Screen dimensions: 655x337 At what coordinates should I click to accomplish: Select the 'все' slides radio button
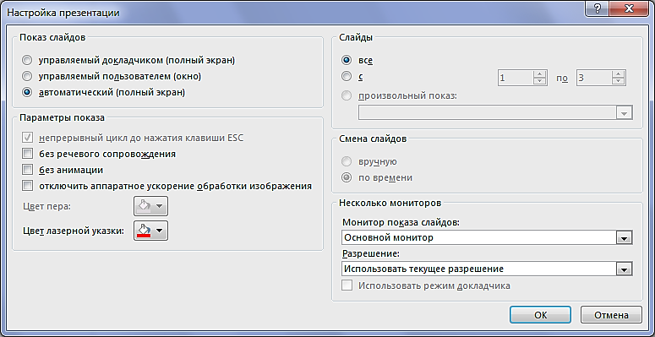[x=347, y=60]
